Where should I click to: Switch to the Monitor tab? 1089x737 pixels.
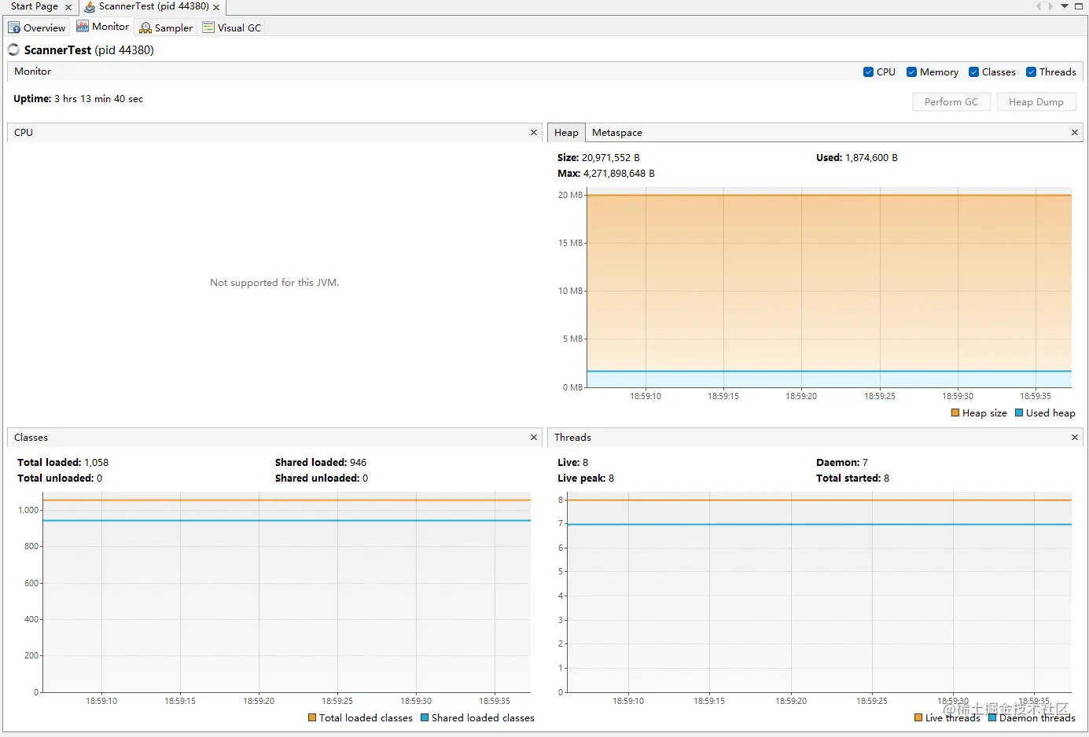(102, 27)
